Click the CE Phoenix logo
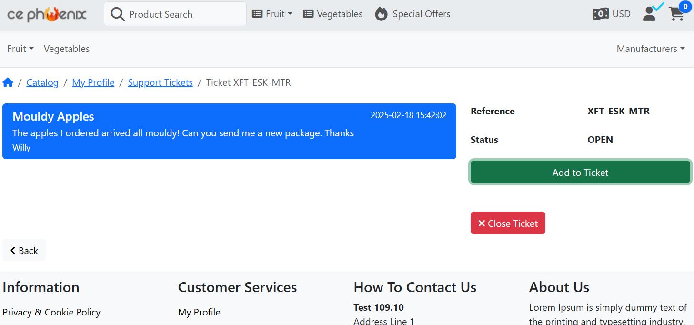The width and height of the screenshot is (694, 325). pos(47,14)
